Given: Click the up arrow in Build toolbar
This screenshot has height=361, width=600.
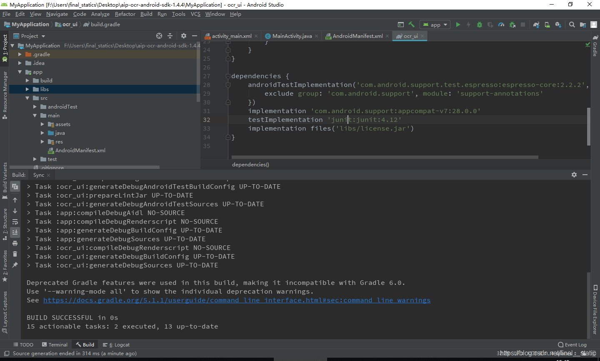Looking at the screenshot, I should 15,200.
